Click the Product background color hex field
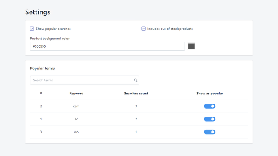Screen dimensions: 278x156 pos(107,46)
